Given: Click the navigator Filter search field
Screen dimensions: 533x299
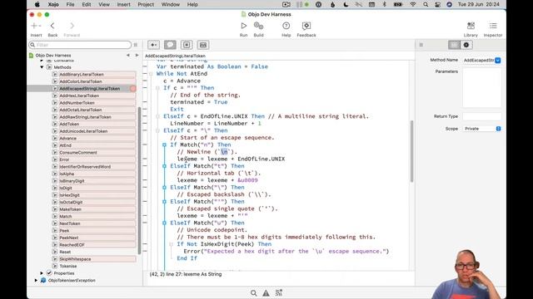Looking at the screenshot, I should coord(80,45).
